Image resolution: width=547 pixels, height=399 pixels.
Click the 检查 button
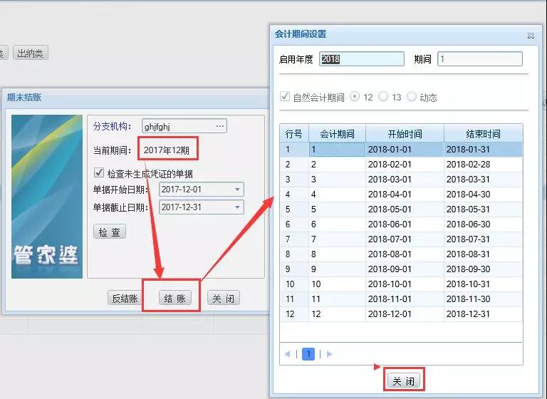tap(110, 232)
